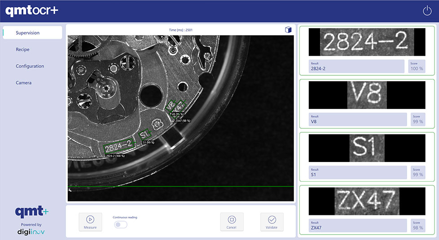Click the 2824-2 cropped thumbnail image
Screen dimensions: 439x240
tap(367, 42)
